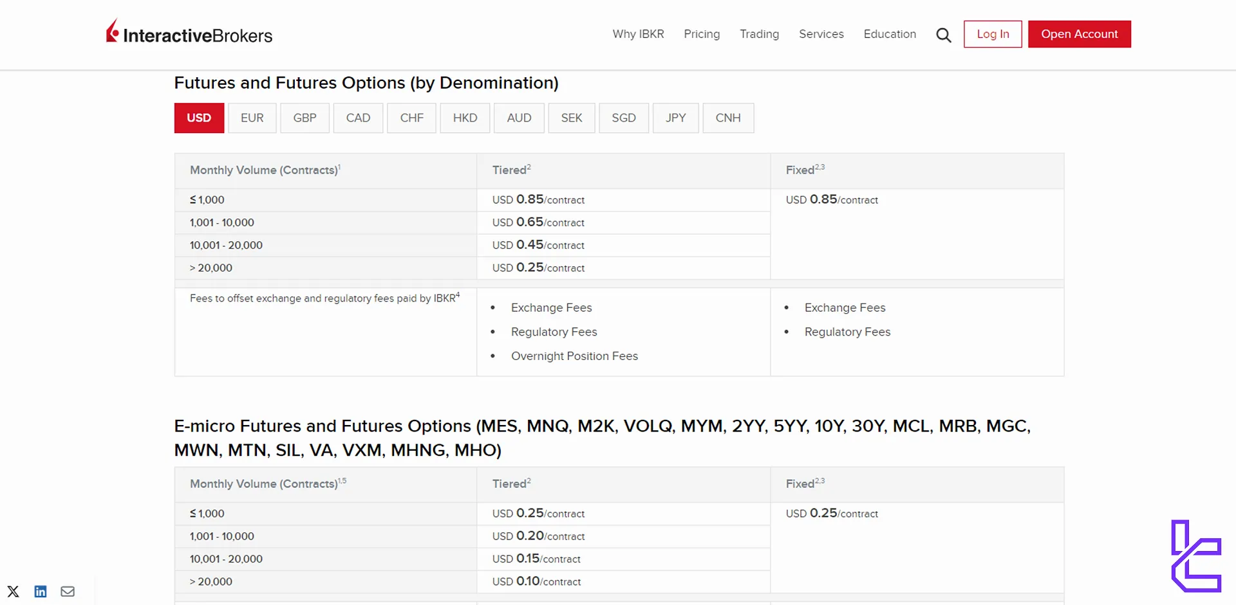This screenshot has width=1236, height=605.
Task: Switch to the JPY denomination tab
Action: [x=675, y=118]
